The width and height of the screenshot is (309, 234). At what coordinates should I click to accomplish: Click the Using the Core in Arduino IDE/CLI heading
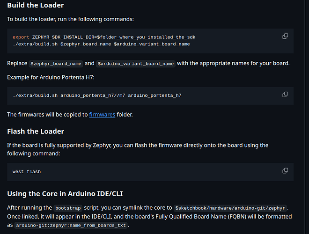(65, 194)
